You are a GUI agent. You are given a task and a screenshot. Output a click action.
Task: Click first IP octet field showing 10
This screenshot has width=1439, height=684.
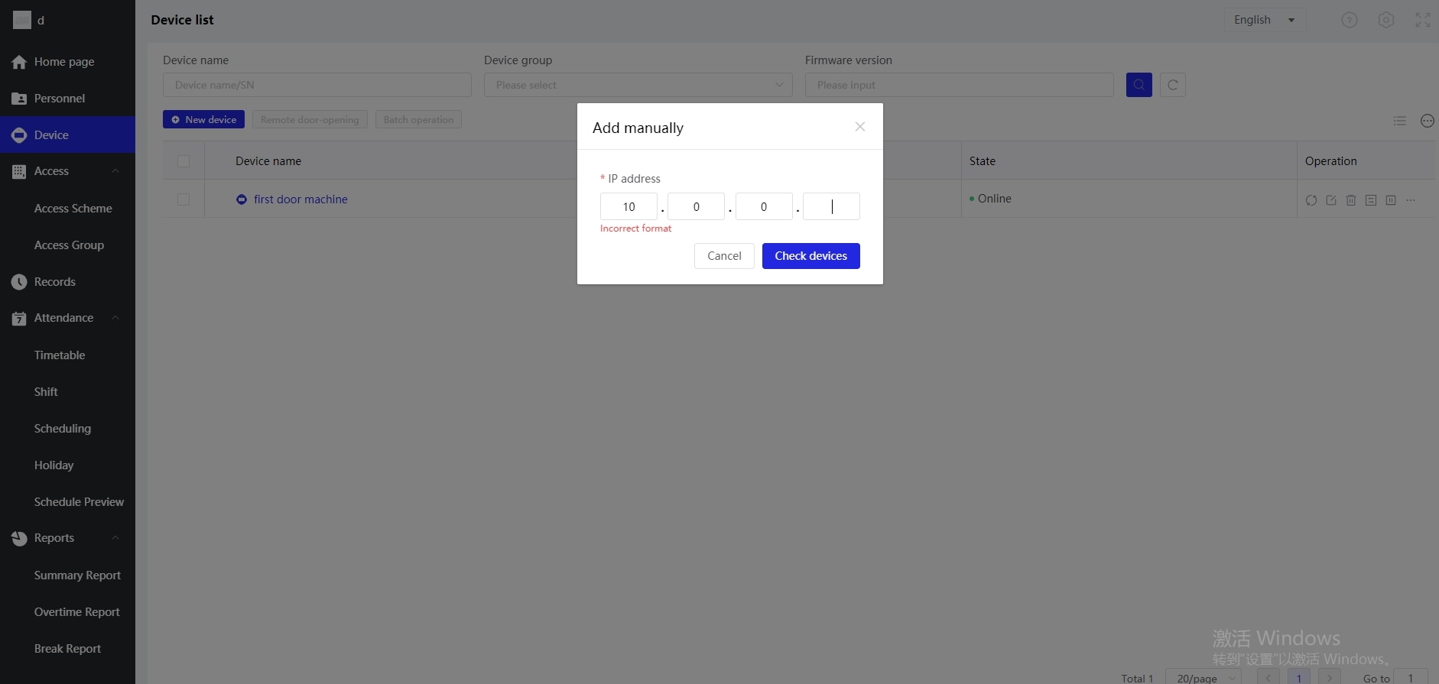click(629, 206)
